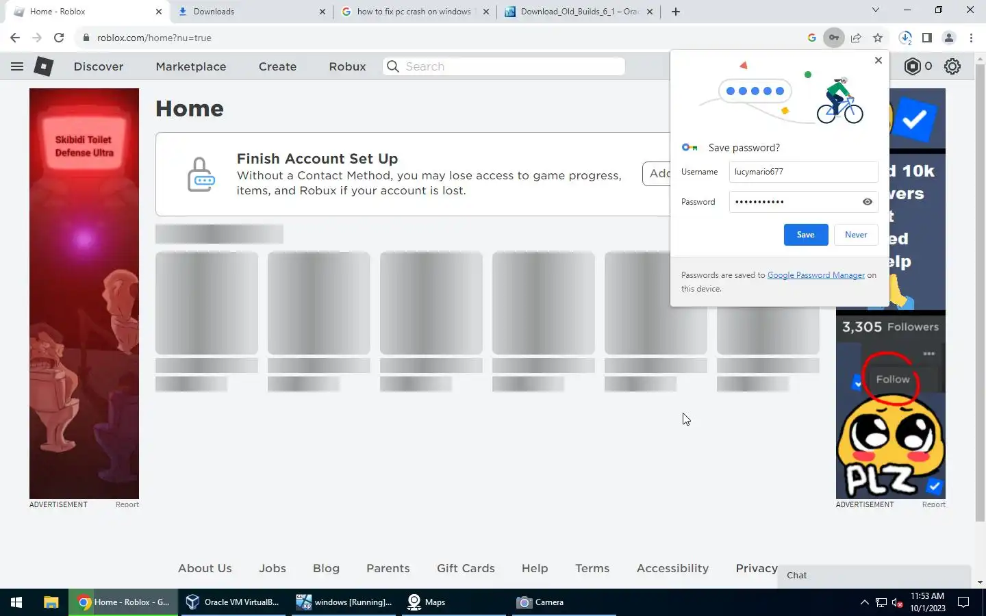Open the Accessibility footer link
The height and width of the screenshot is (616, 986).
pos(672,568)
